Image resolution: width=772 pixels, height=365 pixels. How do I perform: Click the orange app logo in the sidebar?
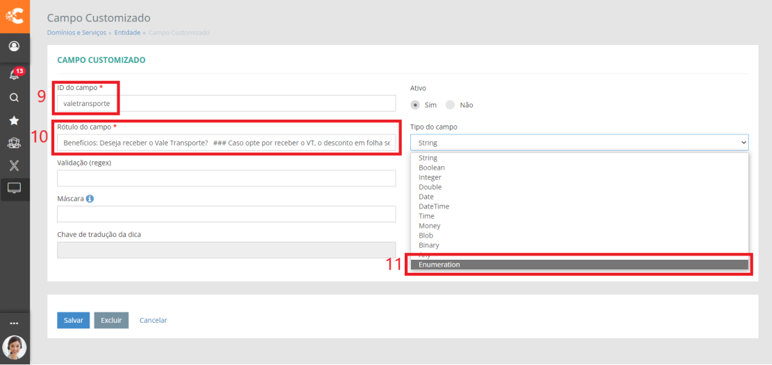coord(15,16)
